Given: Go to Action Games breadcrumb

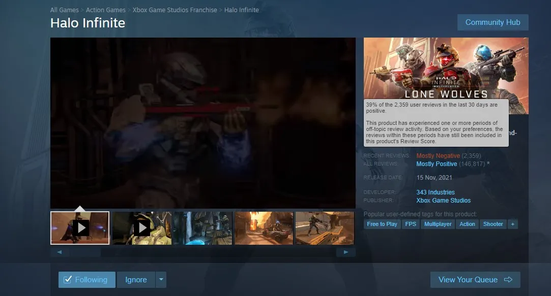Looking at the screenshot, I should click(105, 10).
